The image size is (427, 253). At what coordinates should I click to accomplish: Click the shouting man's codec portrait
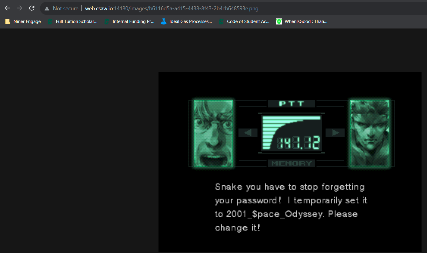213,134
